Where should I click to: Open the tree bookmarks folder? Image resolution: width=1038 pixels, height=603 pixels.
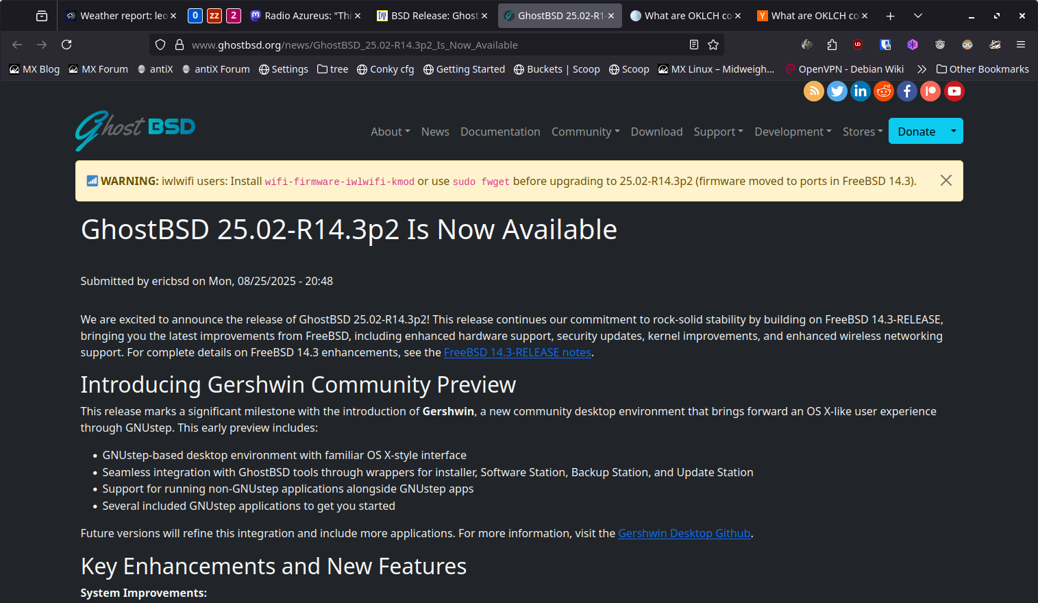coord(332,69)
